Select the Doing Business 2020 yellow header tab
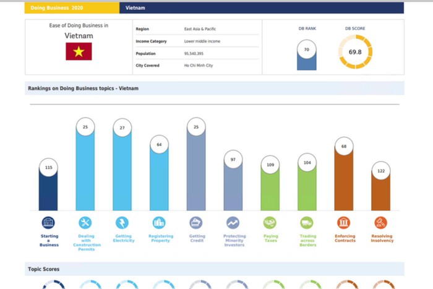The image size is (433, 289). (x=72, y=8)
